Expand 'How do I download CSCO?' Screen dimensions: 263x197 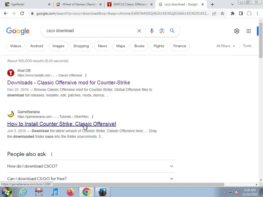(x=91, y=166)
